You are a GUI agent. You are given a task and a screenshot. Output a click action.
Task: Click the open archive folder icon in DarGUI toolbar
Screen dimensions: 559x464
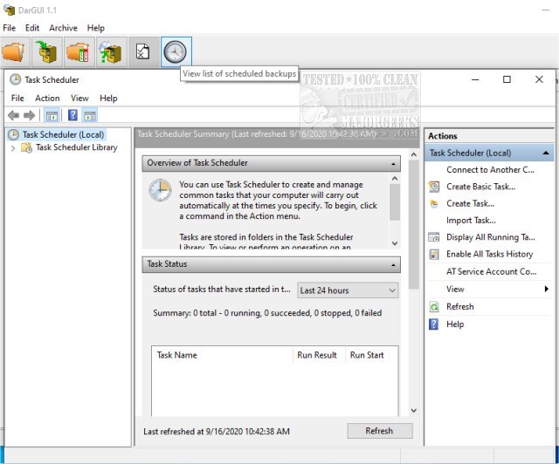coord(14,52)
